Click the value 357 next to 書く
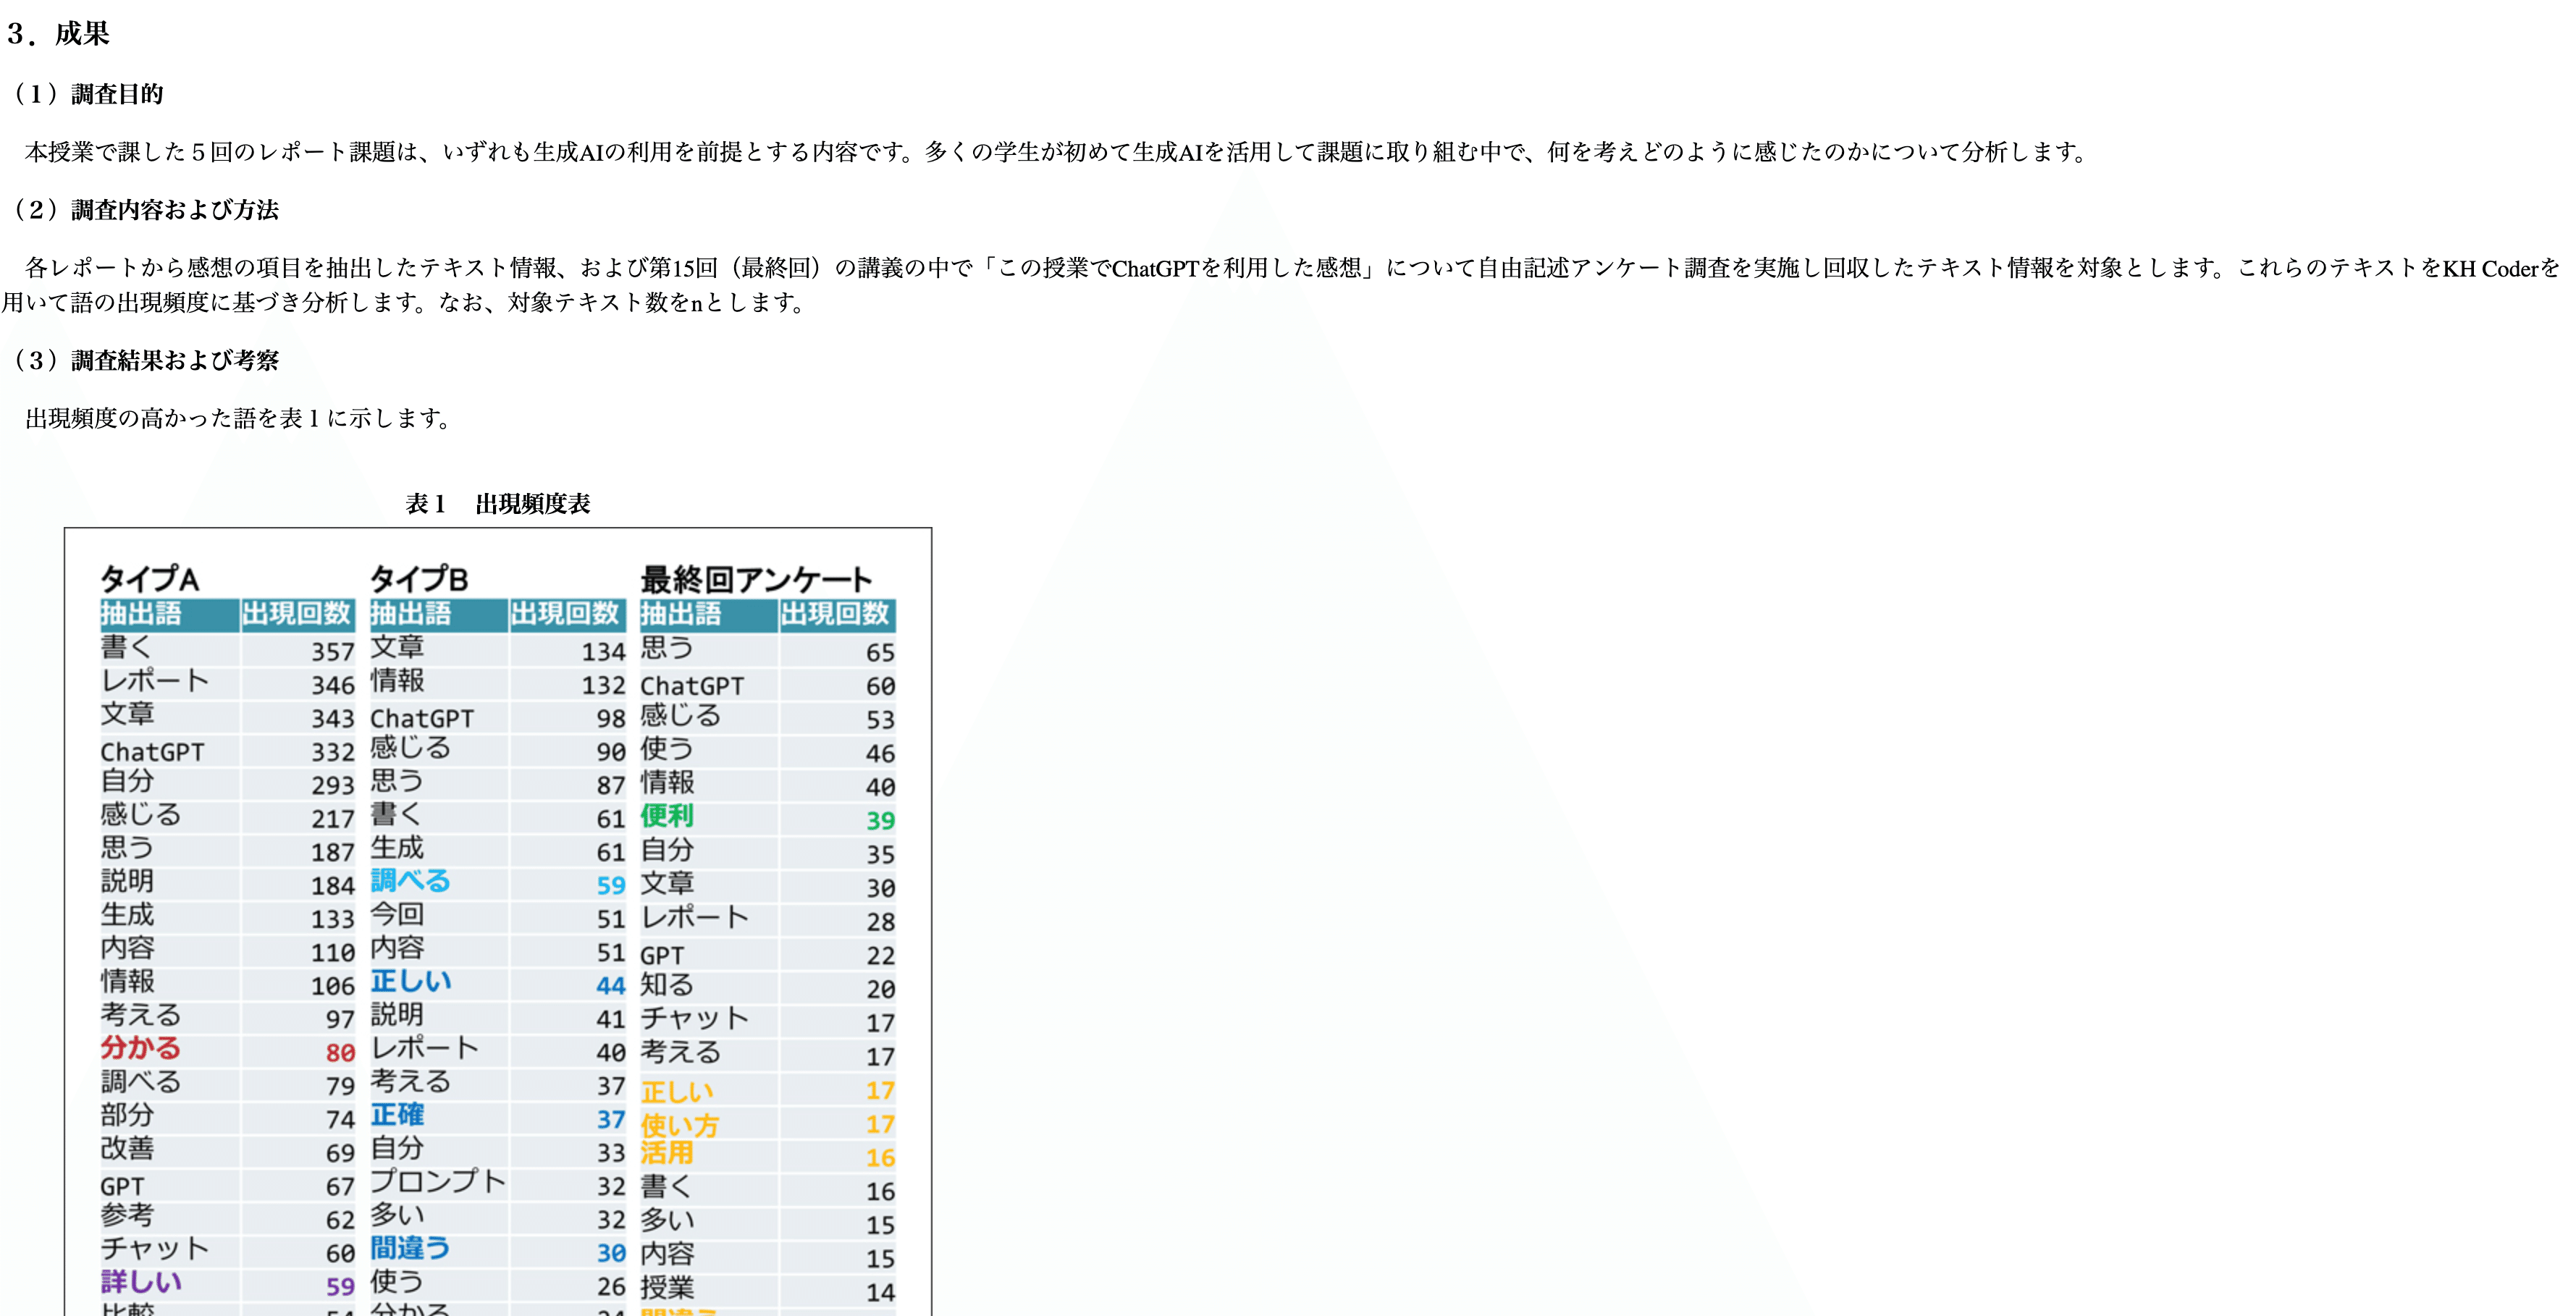Screen dimensions: 2576x1316 pos(332,652)
